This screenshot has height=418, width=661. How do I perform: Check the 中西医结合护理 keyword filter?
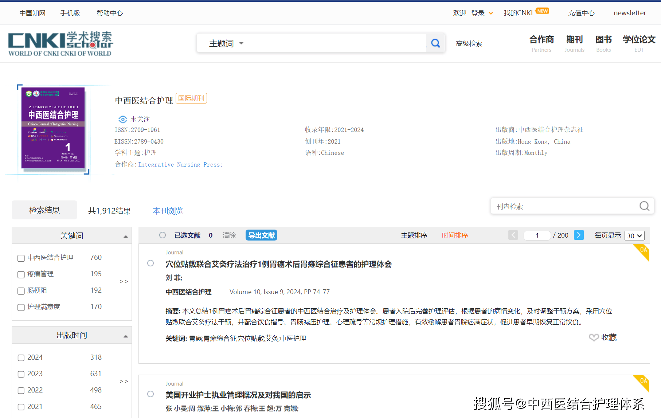21,258
